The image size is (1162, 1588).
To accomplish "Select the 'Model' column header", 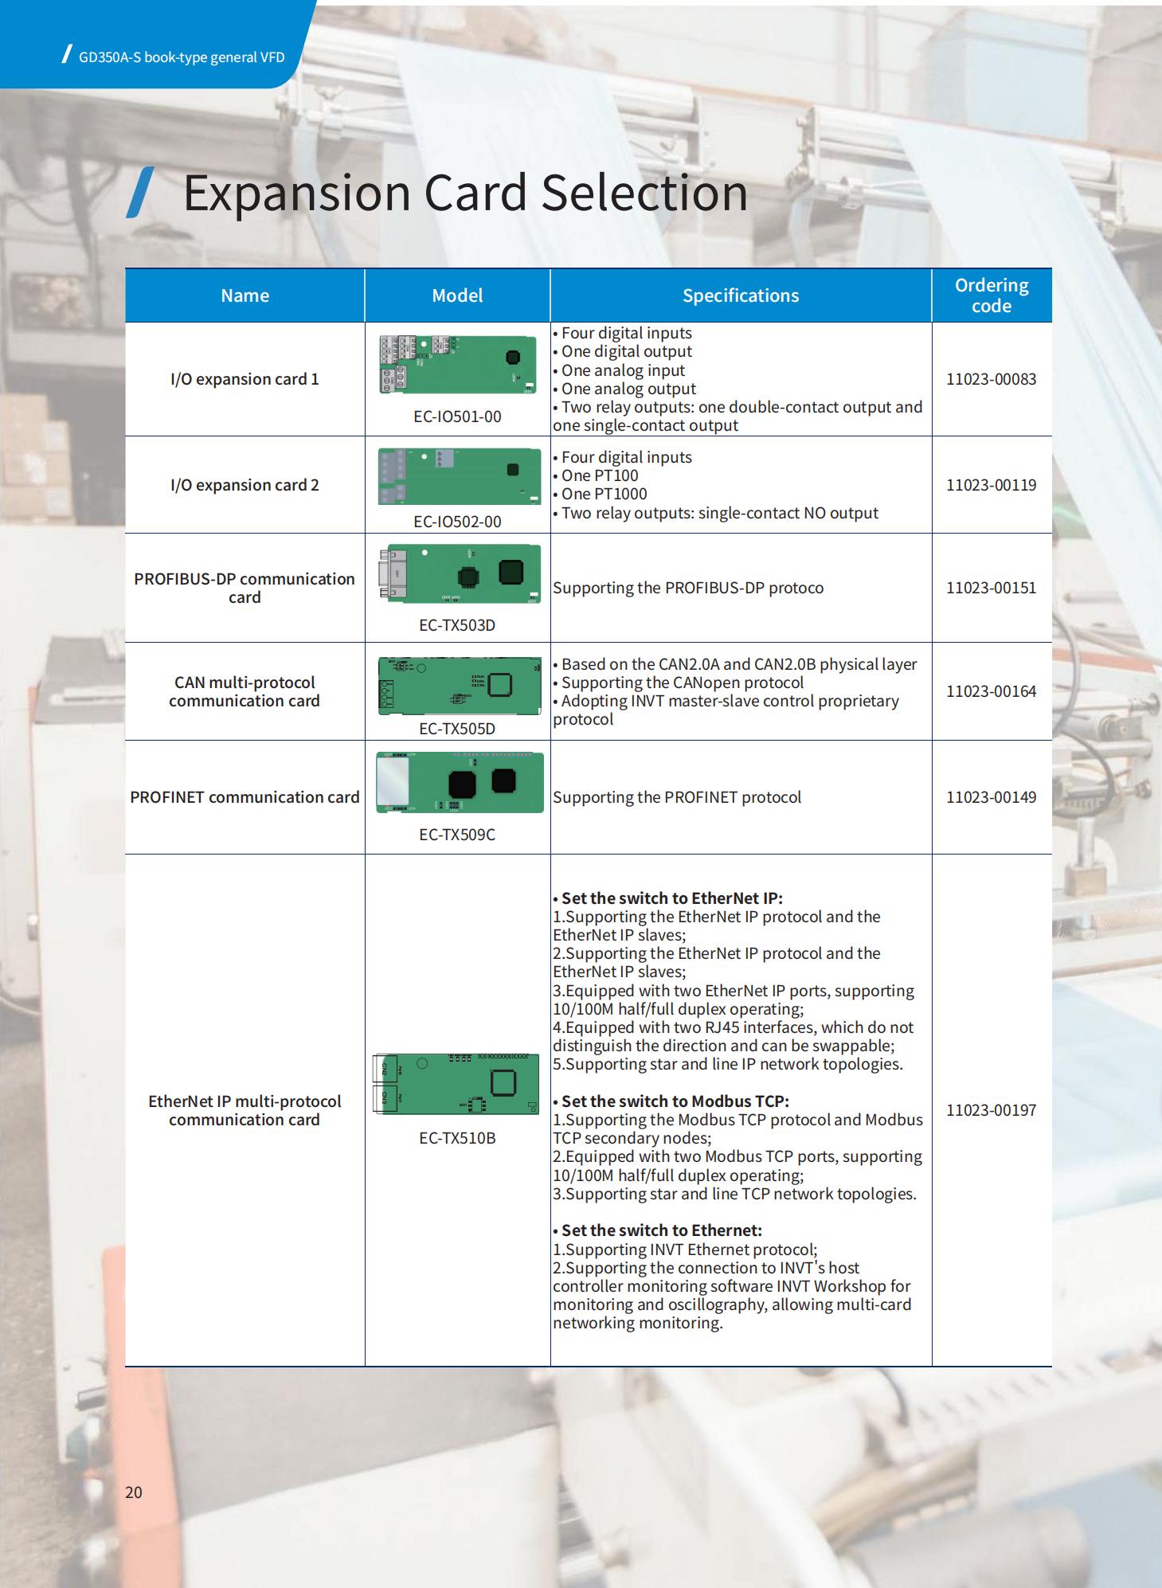I will pos(457,295).
